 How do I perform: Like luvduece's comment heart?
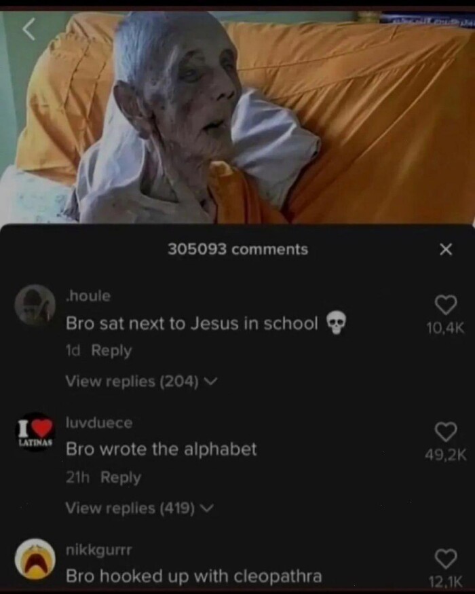tap(445, 432)
